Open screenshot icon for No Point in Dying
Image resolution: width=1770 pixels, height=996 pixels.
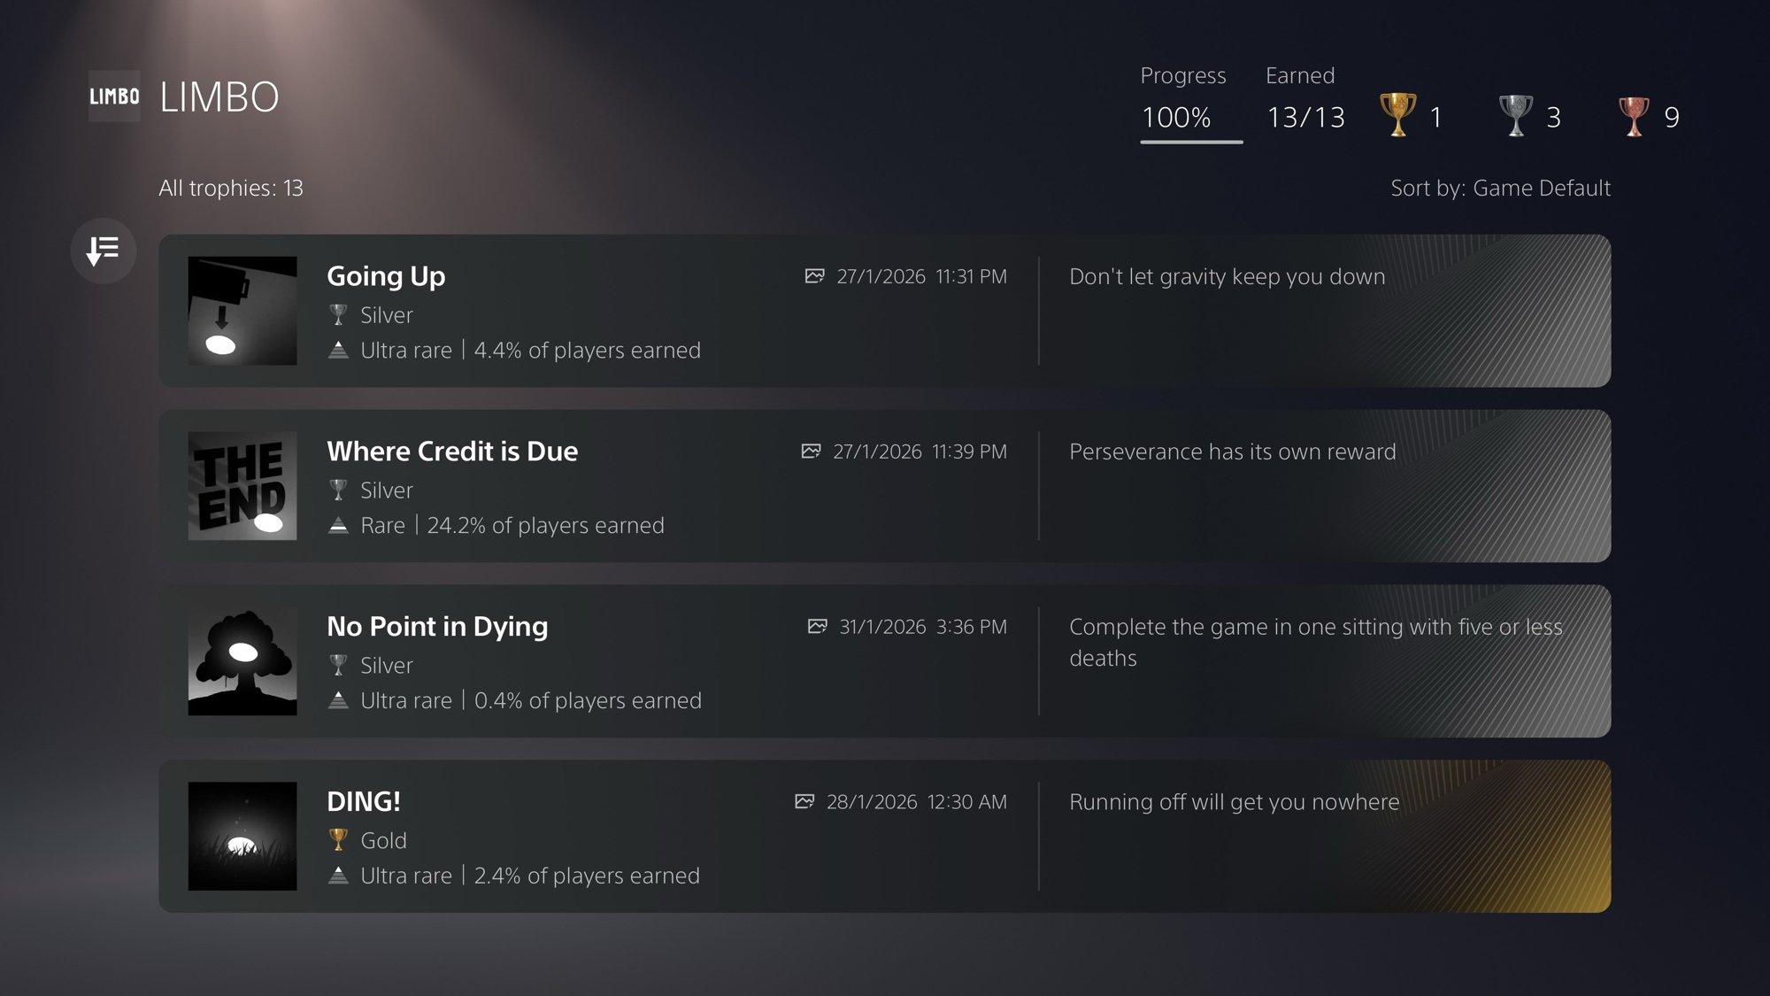click(817, 627)
